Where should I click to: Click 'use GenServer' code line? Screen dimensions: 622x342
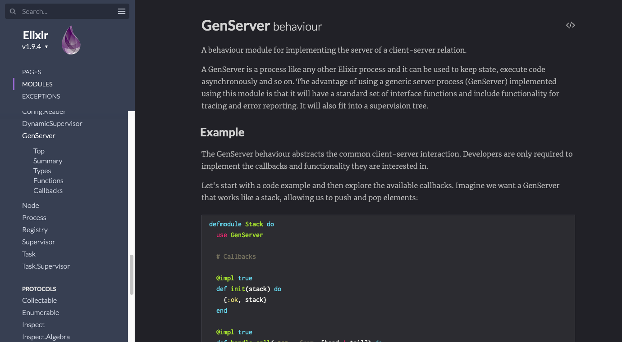point(240,235)
